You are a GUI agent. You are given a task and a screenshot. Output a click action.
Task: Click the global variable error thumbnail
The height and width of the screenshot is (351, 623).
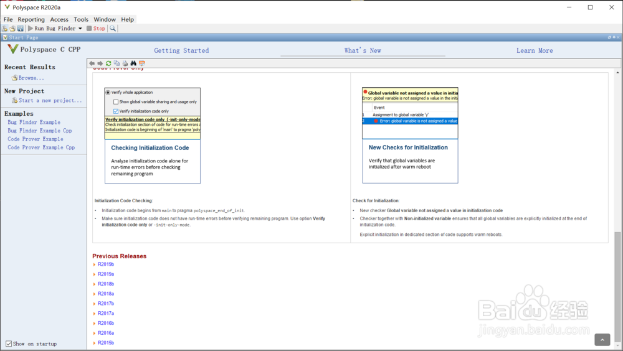[x=410, y=113]
